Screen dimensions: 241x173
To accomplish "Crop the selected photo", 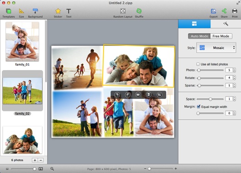I will point(159,95).
